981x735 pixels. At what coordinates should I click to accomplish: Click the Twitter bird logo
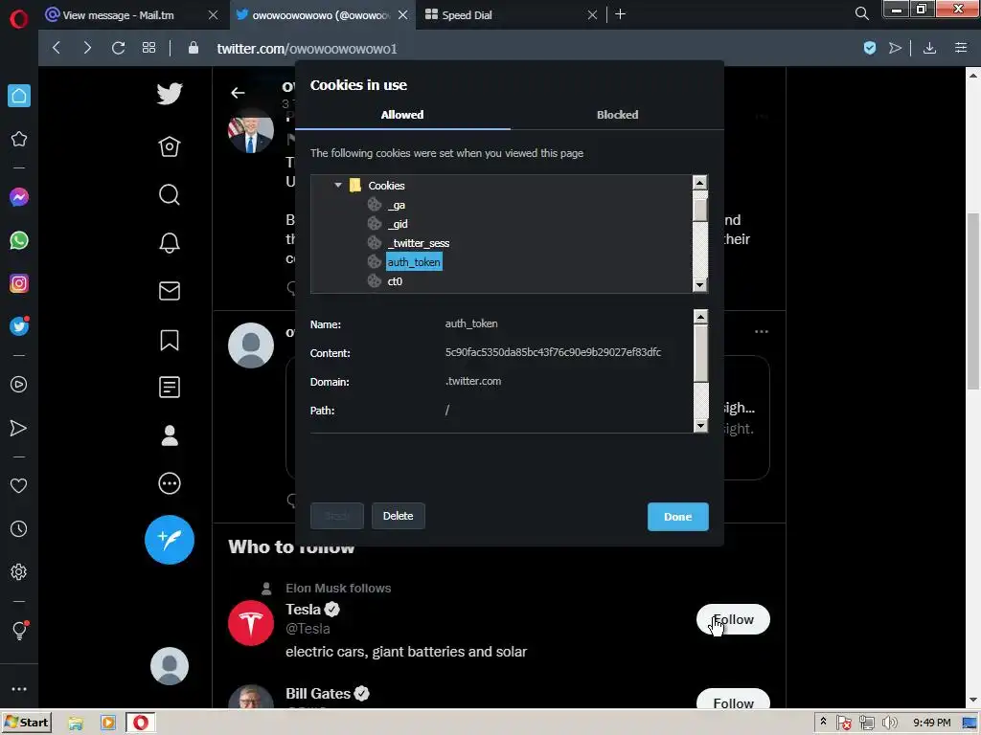pyautogui.click(x=169, y=94)
